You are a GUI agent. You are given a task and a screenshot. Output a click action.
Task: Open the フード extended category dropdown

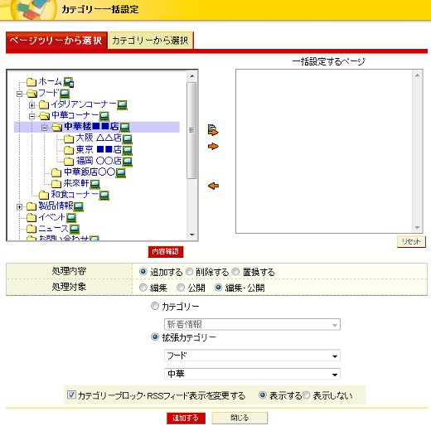click(252, 356)
